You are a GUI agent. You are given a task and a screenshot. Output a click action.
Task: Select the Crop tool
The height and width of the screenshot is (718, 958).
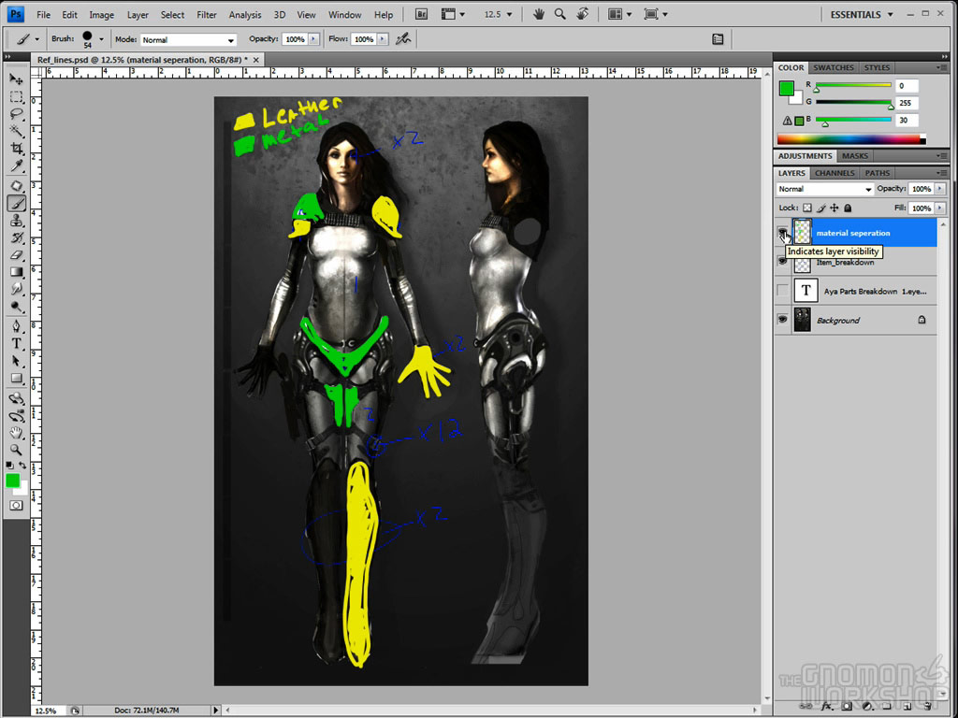[x=17, y=149]
